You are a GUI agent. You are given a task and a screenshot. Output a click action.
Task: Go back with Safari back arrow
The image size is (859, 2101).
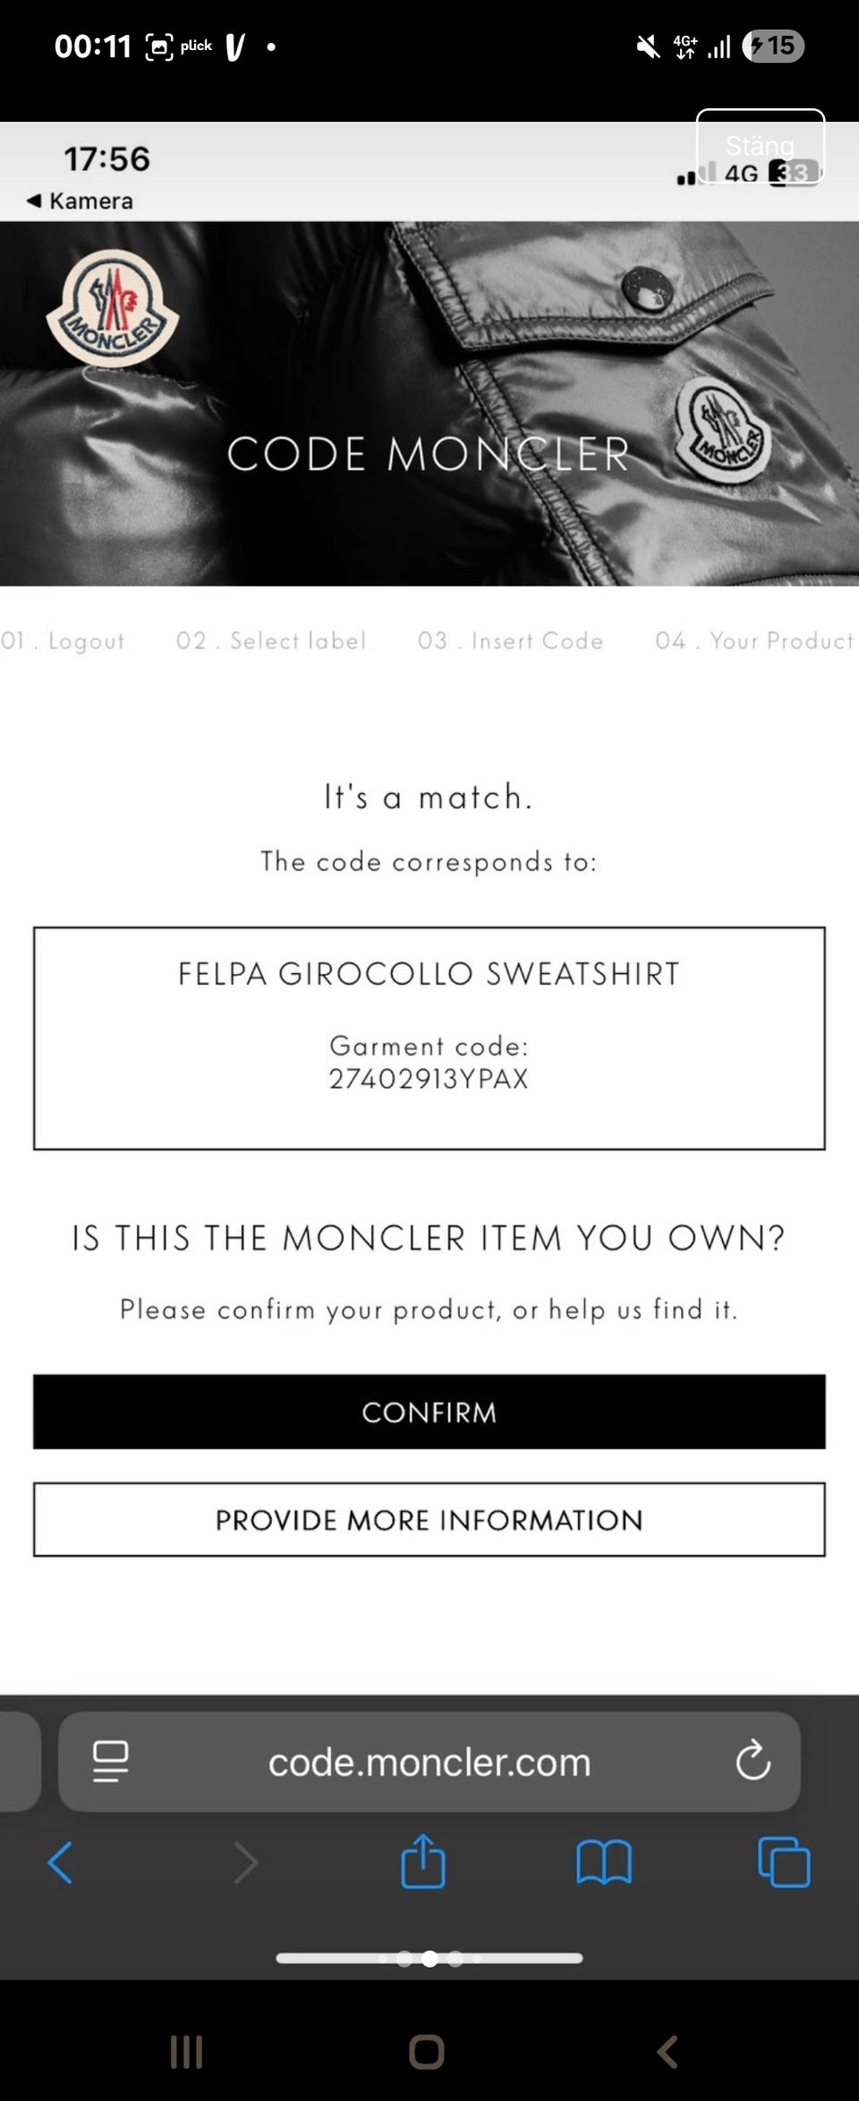(60, 1862)
